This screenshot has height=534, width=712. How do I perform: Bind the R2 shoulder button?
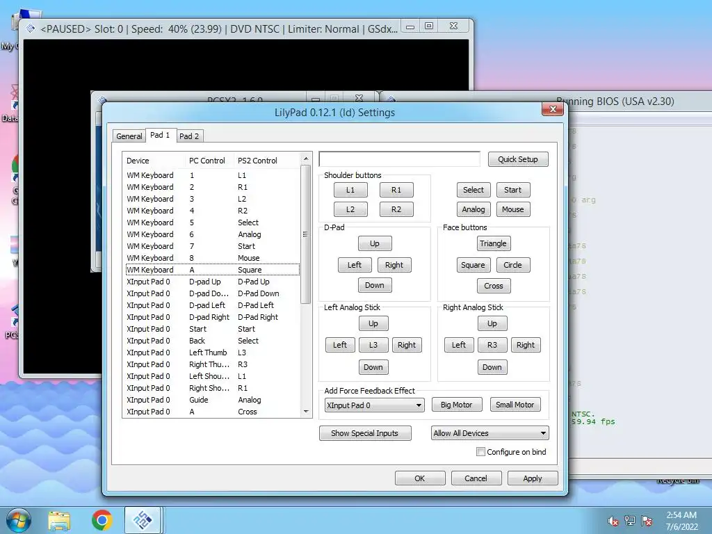396,209
